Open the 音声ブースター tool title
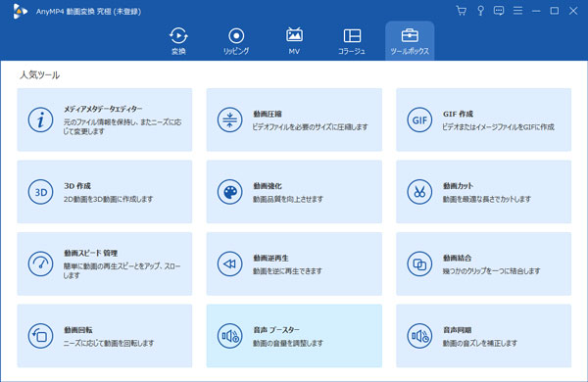This screenshot has height=382, width=588. [x=276, y=330]
